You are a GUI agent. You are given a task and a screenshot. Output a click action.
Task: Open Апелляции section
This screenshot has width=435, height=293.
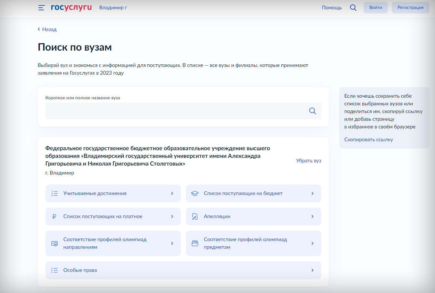(x=254, y=216)
